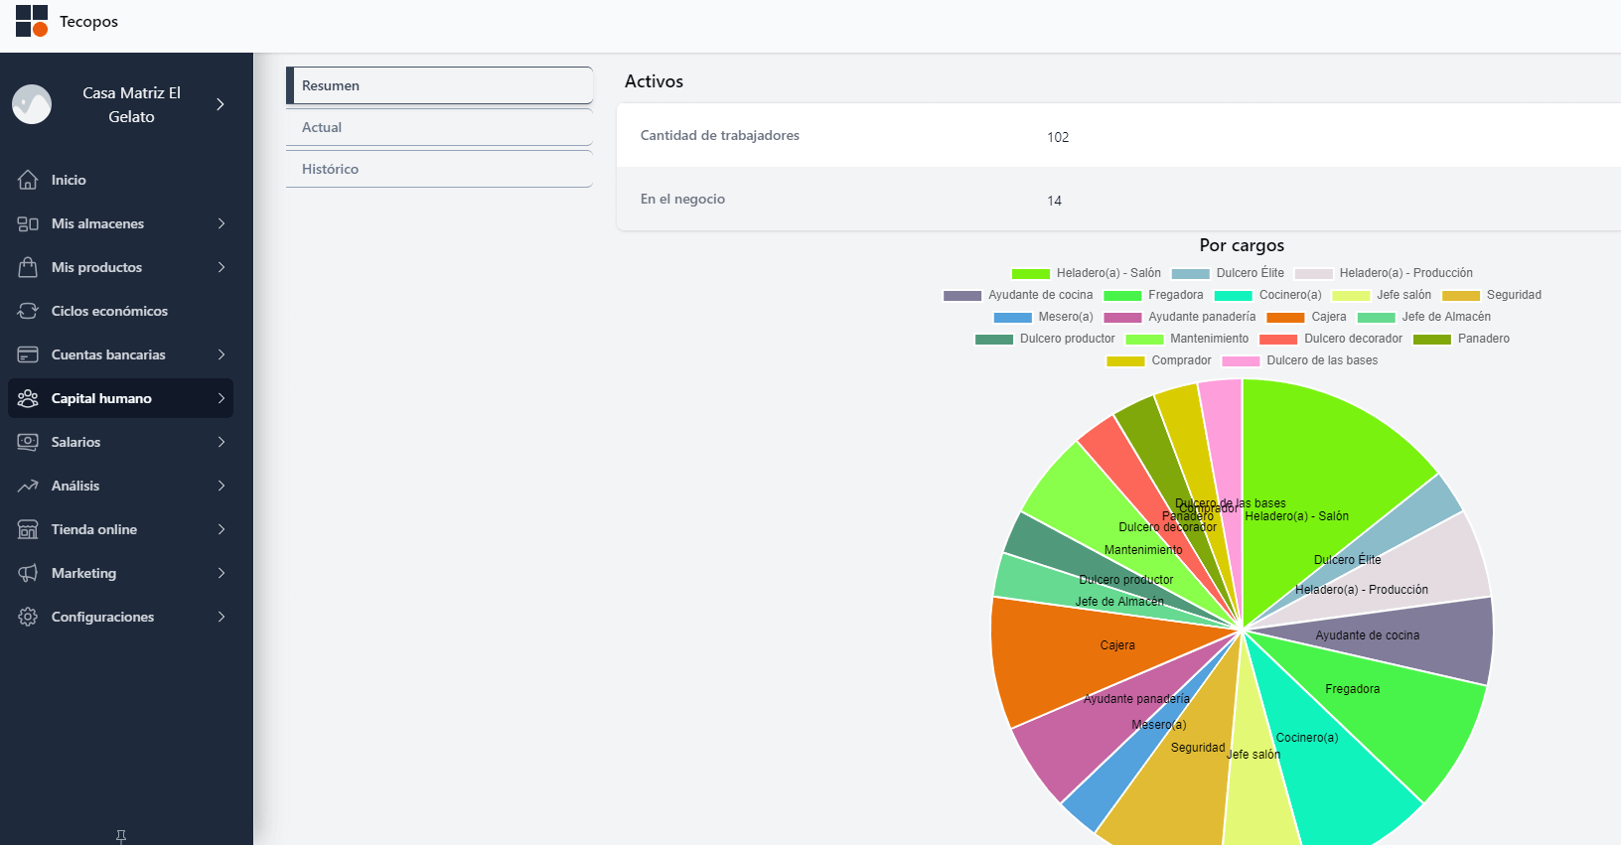1621x845 pixels.
Task: Click the Marketing megaphone icon
Action: [28, 573]
